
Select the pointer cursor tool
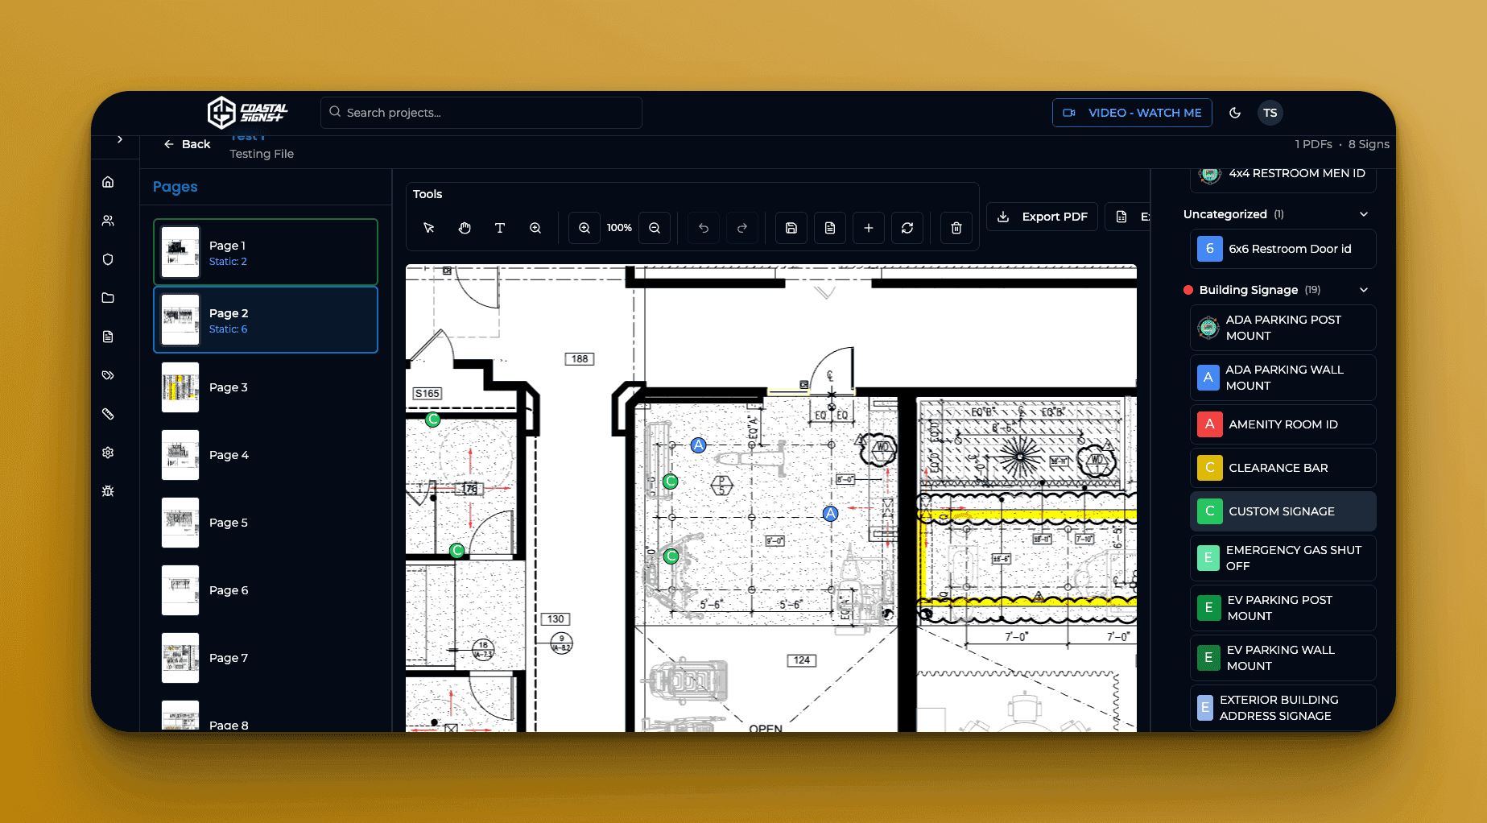coord(428,228)
